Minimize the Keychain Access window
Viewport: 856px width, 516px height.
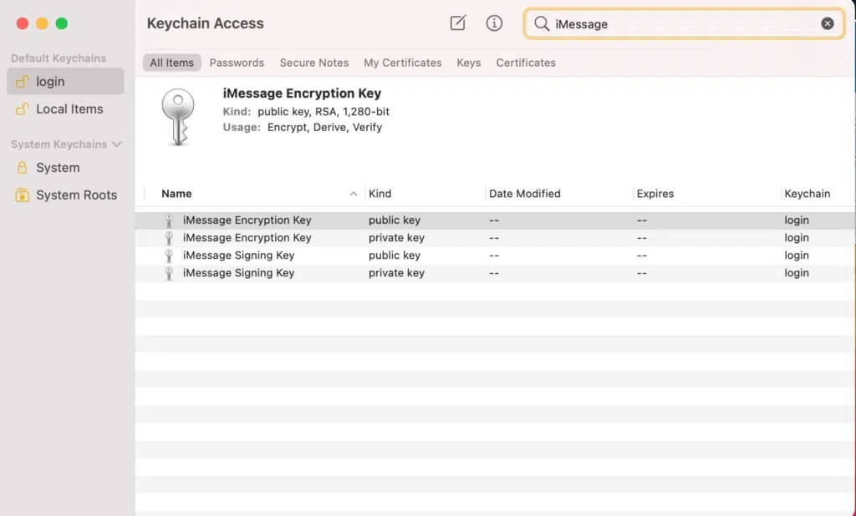(42, 23)
